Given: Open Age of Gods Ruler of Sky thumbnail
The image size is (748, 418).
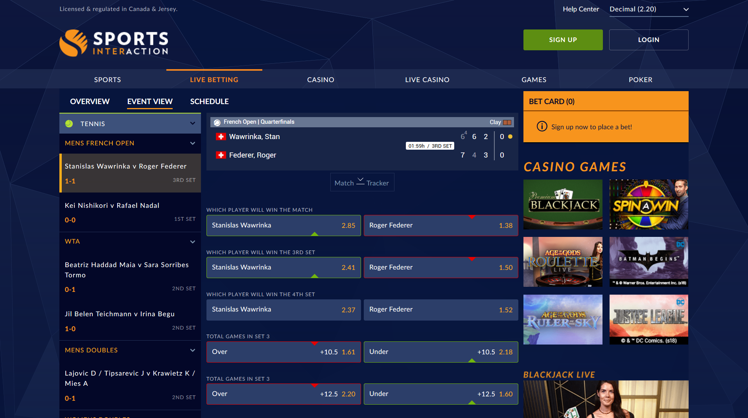Looking at the screenshot, I should 563,320.
